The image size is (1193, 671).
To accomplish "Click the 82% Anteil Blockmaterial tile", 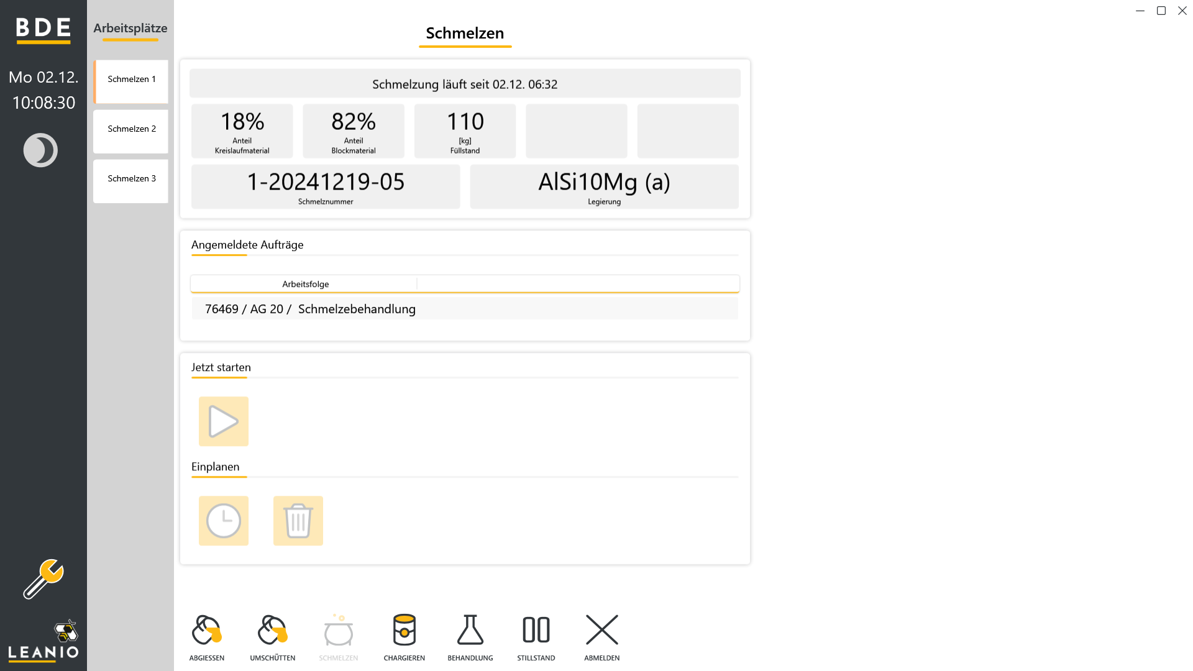I will click(354, 131).
